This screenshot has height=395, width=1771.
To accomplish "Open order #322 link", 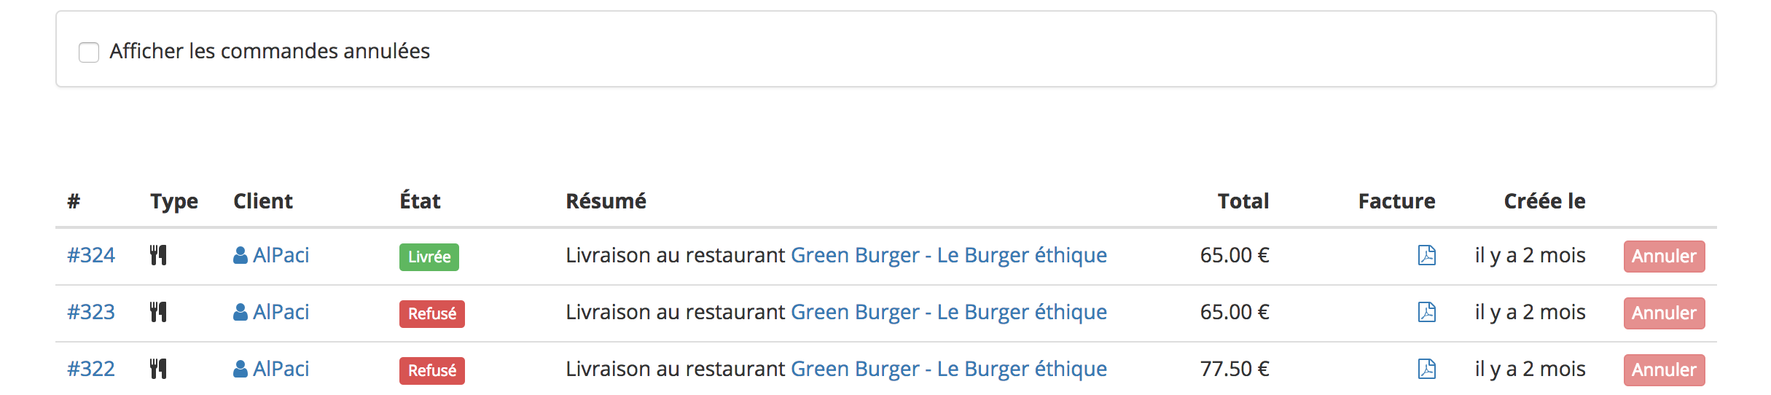I will point(91,369).
